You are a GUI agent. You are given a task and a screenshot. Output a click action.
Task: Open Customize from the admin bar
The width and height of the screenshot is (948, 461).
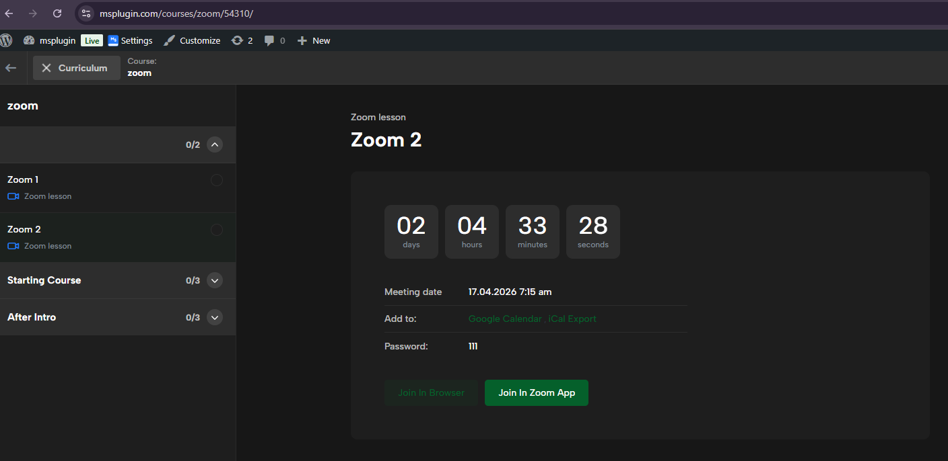tap(192, 40)
